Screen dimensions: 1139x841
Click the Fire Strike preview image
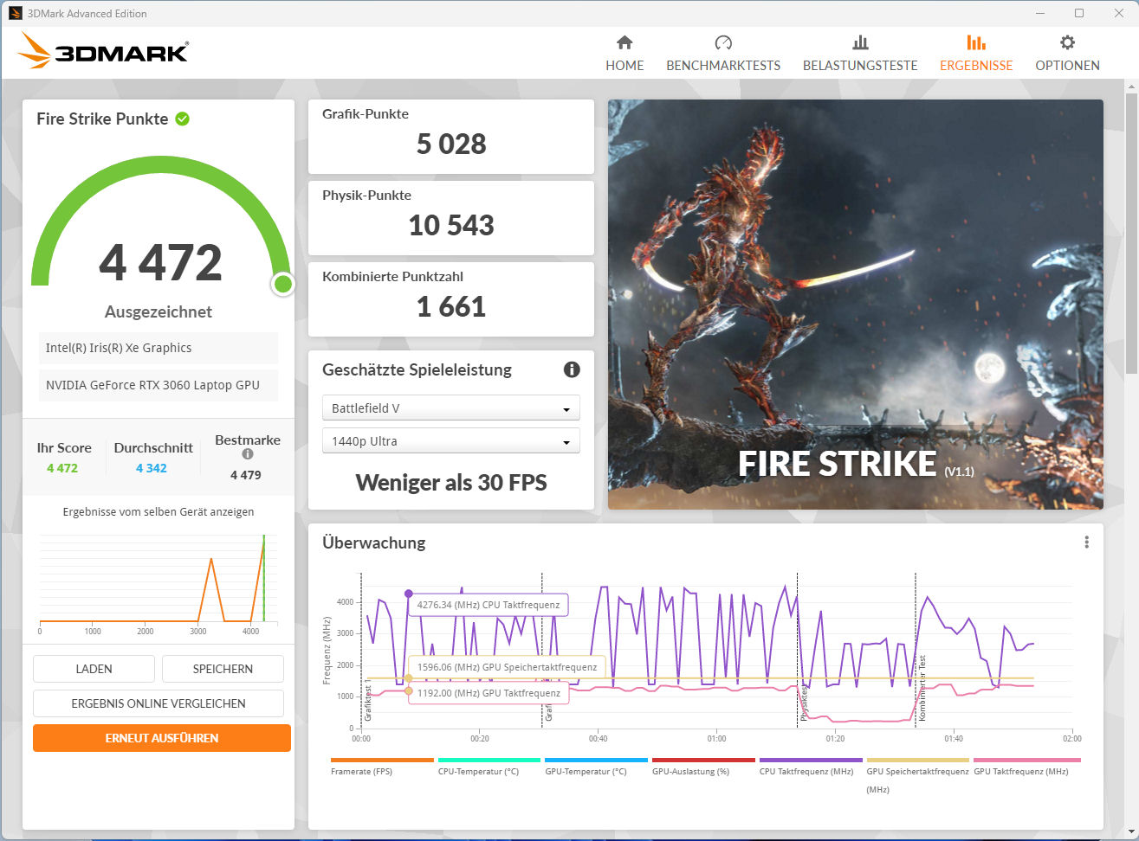(x=856, y=305)
